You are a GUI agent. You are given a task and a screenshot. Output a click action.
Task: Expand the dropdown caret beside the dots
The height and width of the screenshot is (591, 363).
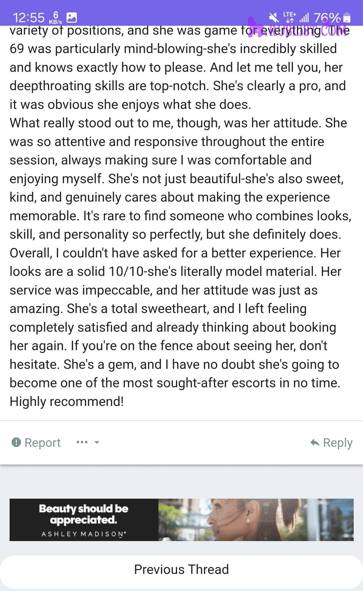[x=97, y=443]
